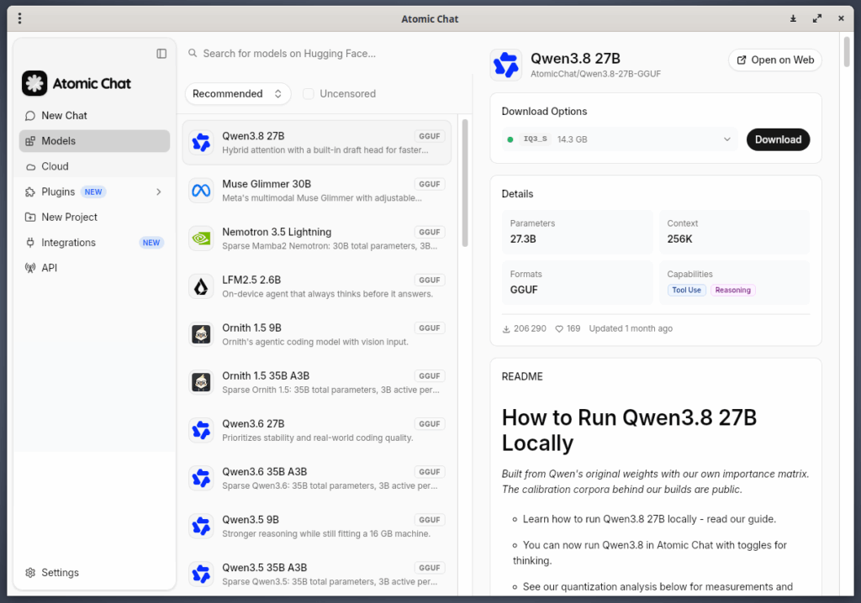Image resolution: width=861 pixels, height=603 pixels.
Task: Enable the Uncensored checkbox
Action: [309, 94]
